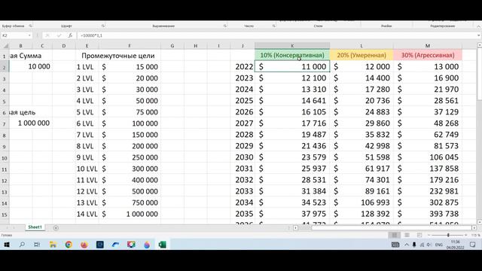The height and width of the screenshot is (271, 482).
Task: Click the Confirm entry checkmark icon
Action: pyautogui.click(x=59, y=35)
